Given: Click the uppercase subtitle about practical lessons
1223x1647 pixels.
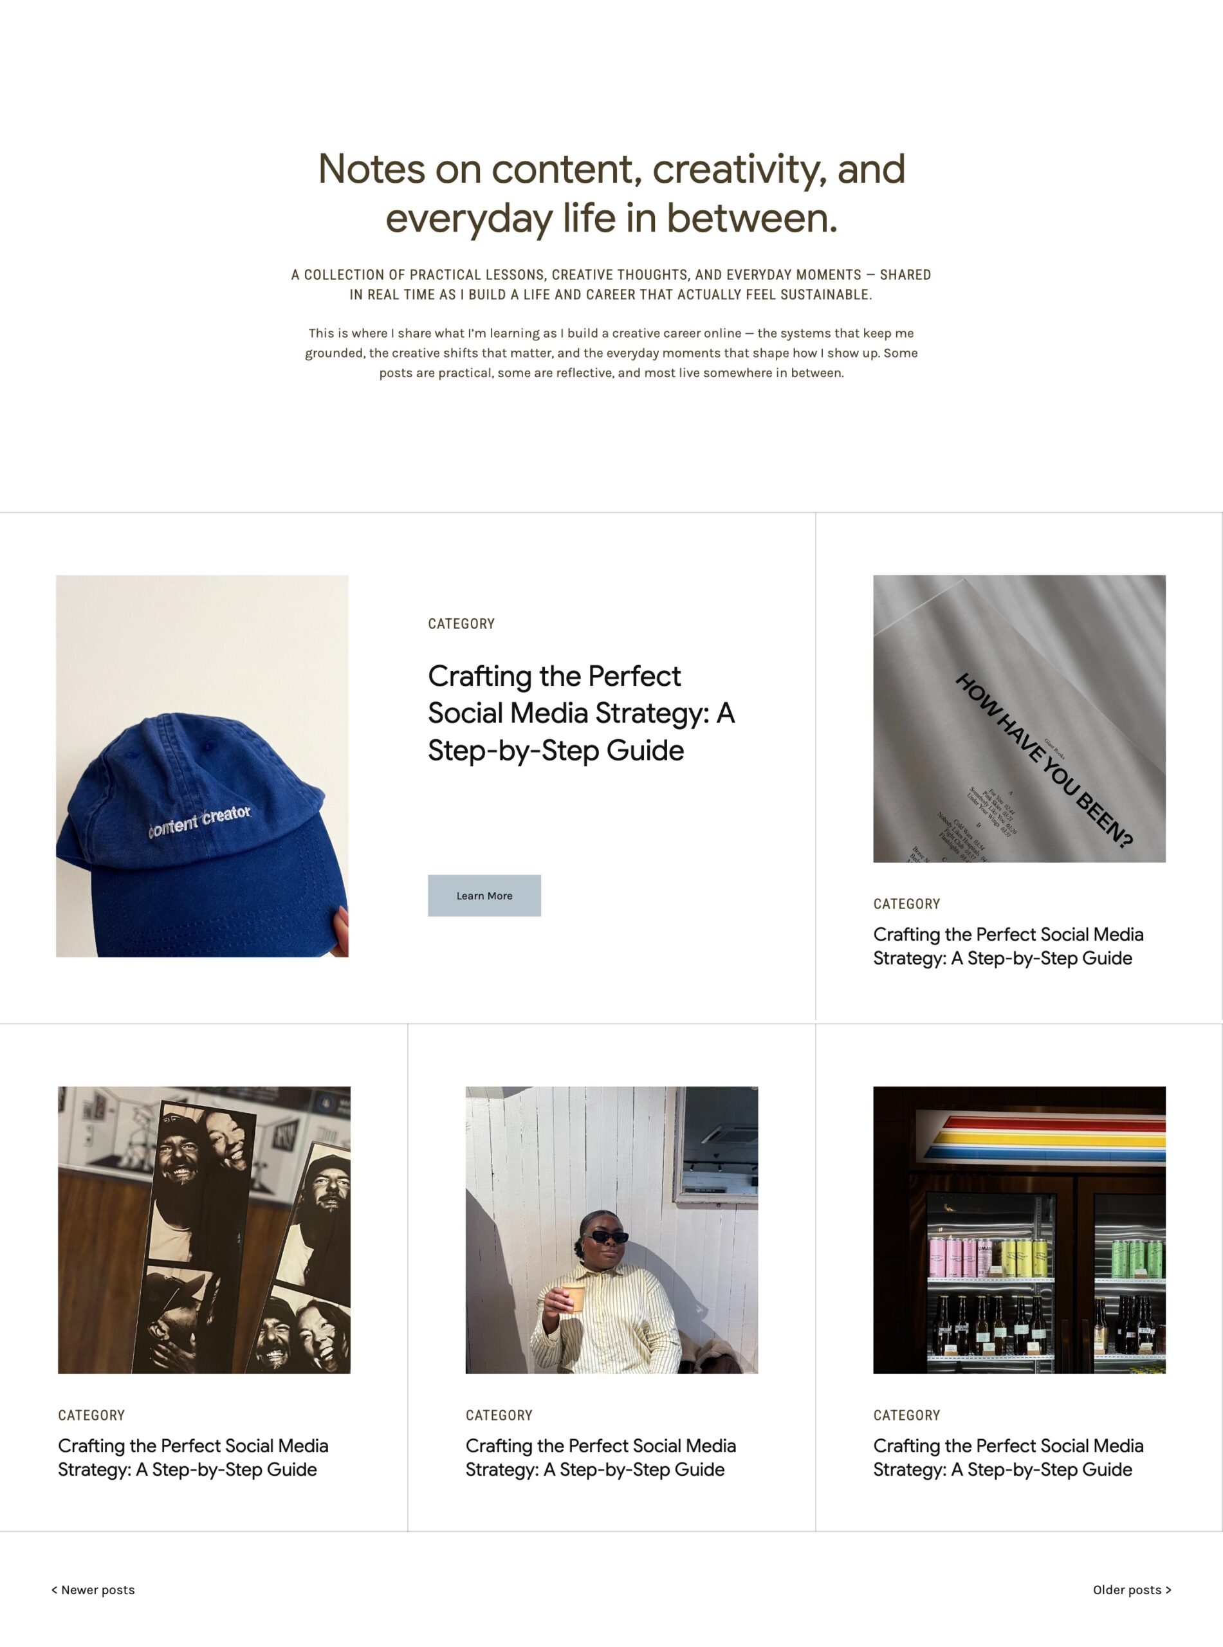Looking at the screenshot, I should [611, 284].
